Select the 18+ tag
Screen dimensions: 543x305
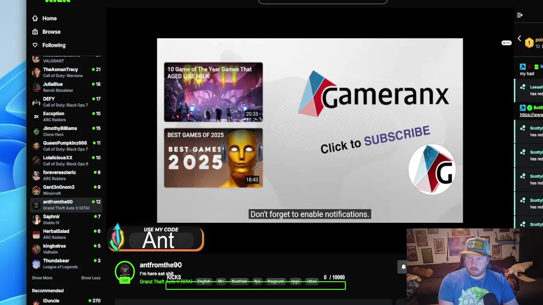[x=221, y=282]
